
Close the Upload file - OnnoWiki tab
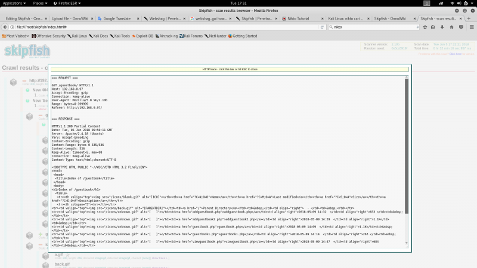92,18
